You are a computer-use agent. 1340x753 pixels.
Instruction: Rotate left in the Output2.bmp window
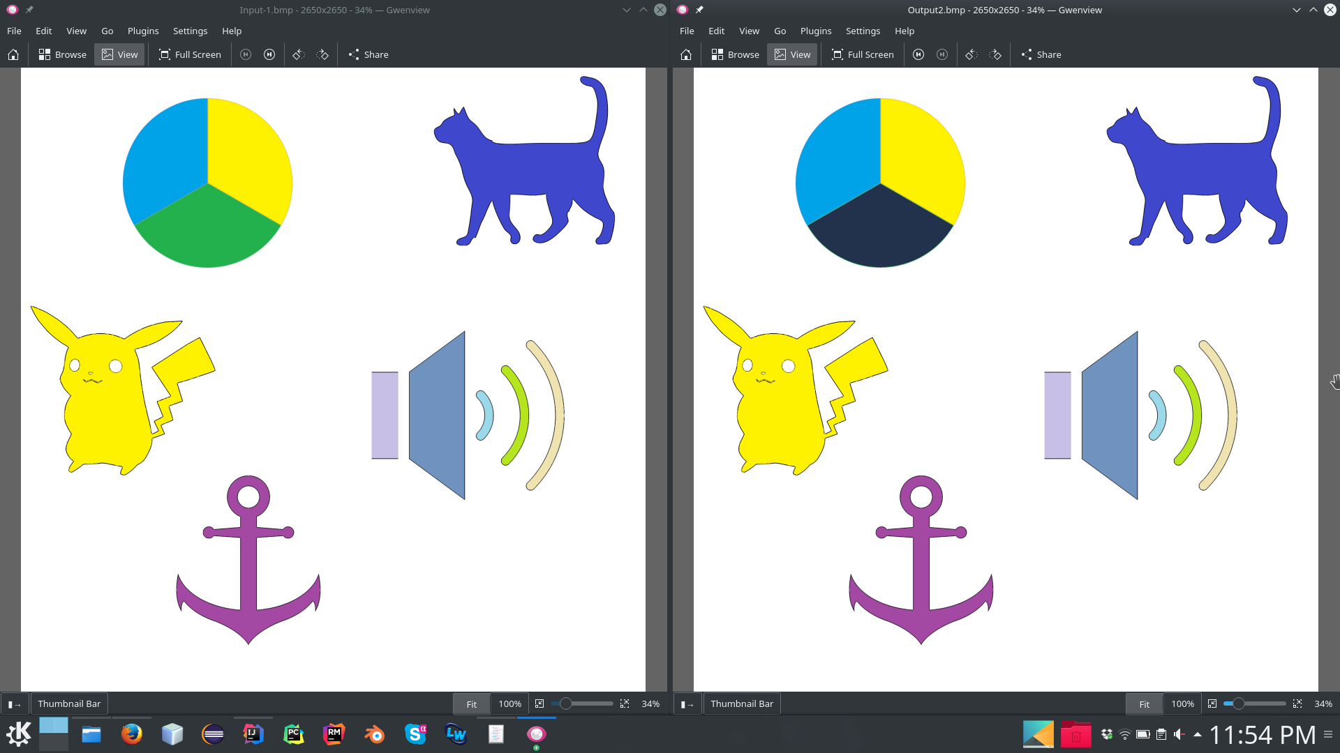(x=971, y=54)
